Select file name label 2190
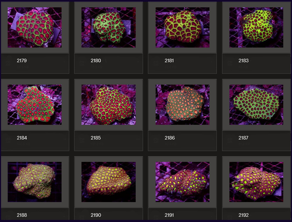Viewport: 292px width, 222px height. tap(96, 215)
